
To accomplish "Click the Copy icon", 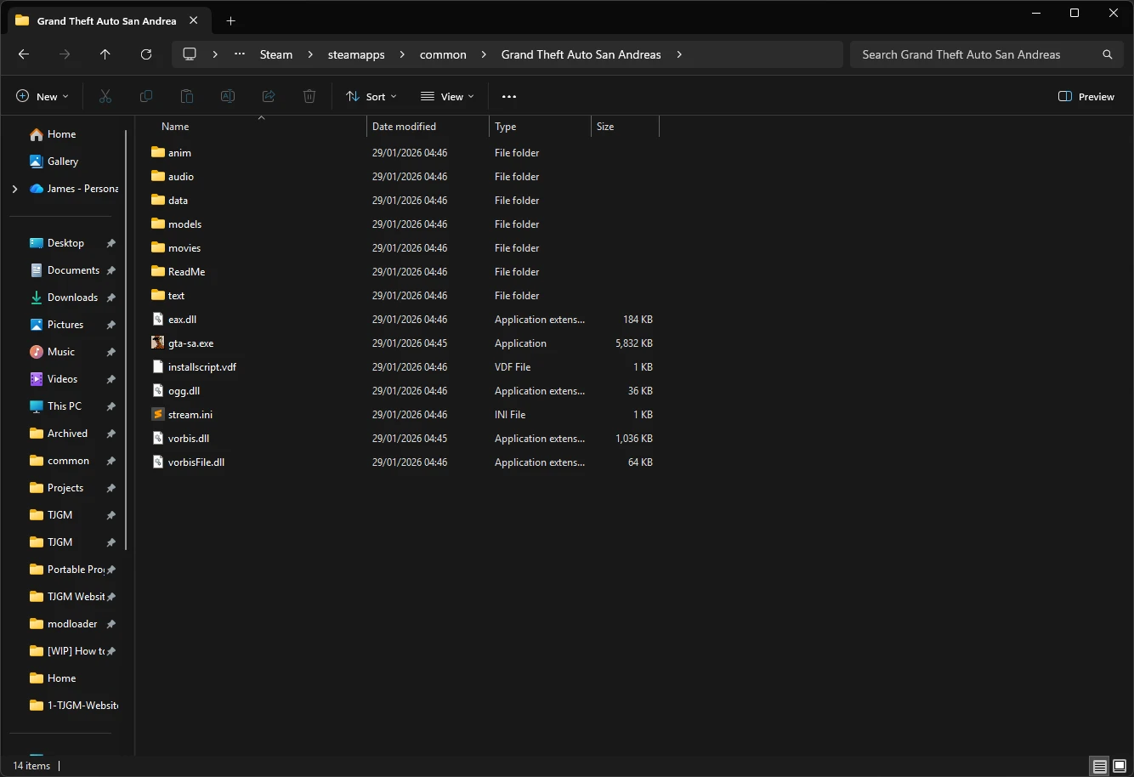I will (x=146, y=96).
